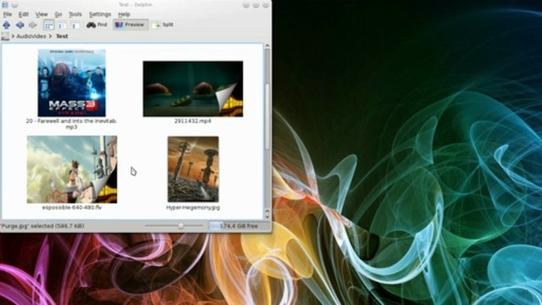542x305 pixels.
Task: Click the scrollbar up arrow at top
Action: [267, 46]
